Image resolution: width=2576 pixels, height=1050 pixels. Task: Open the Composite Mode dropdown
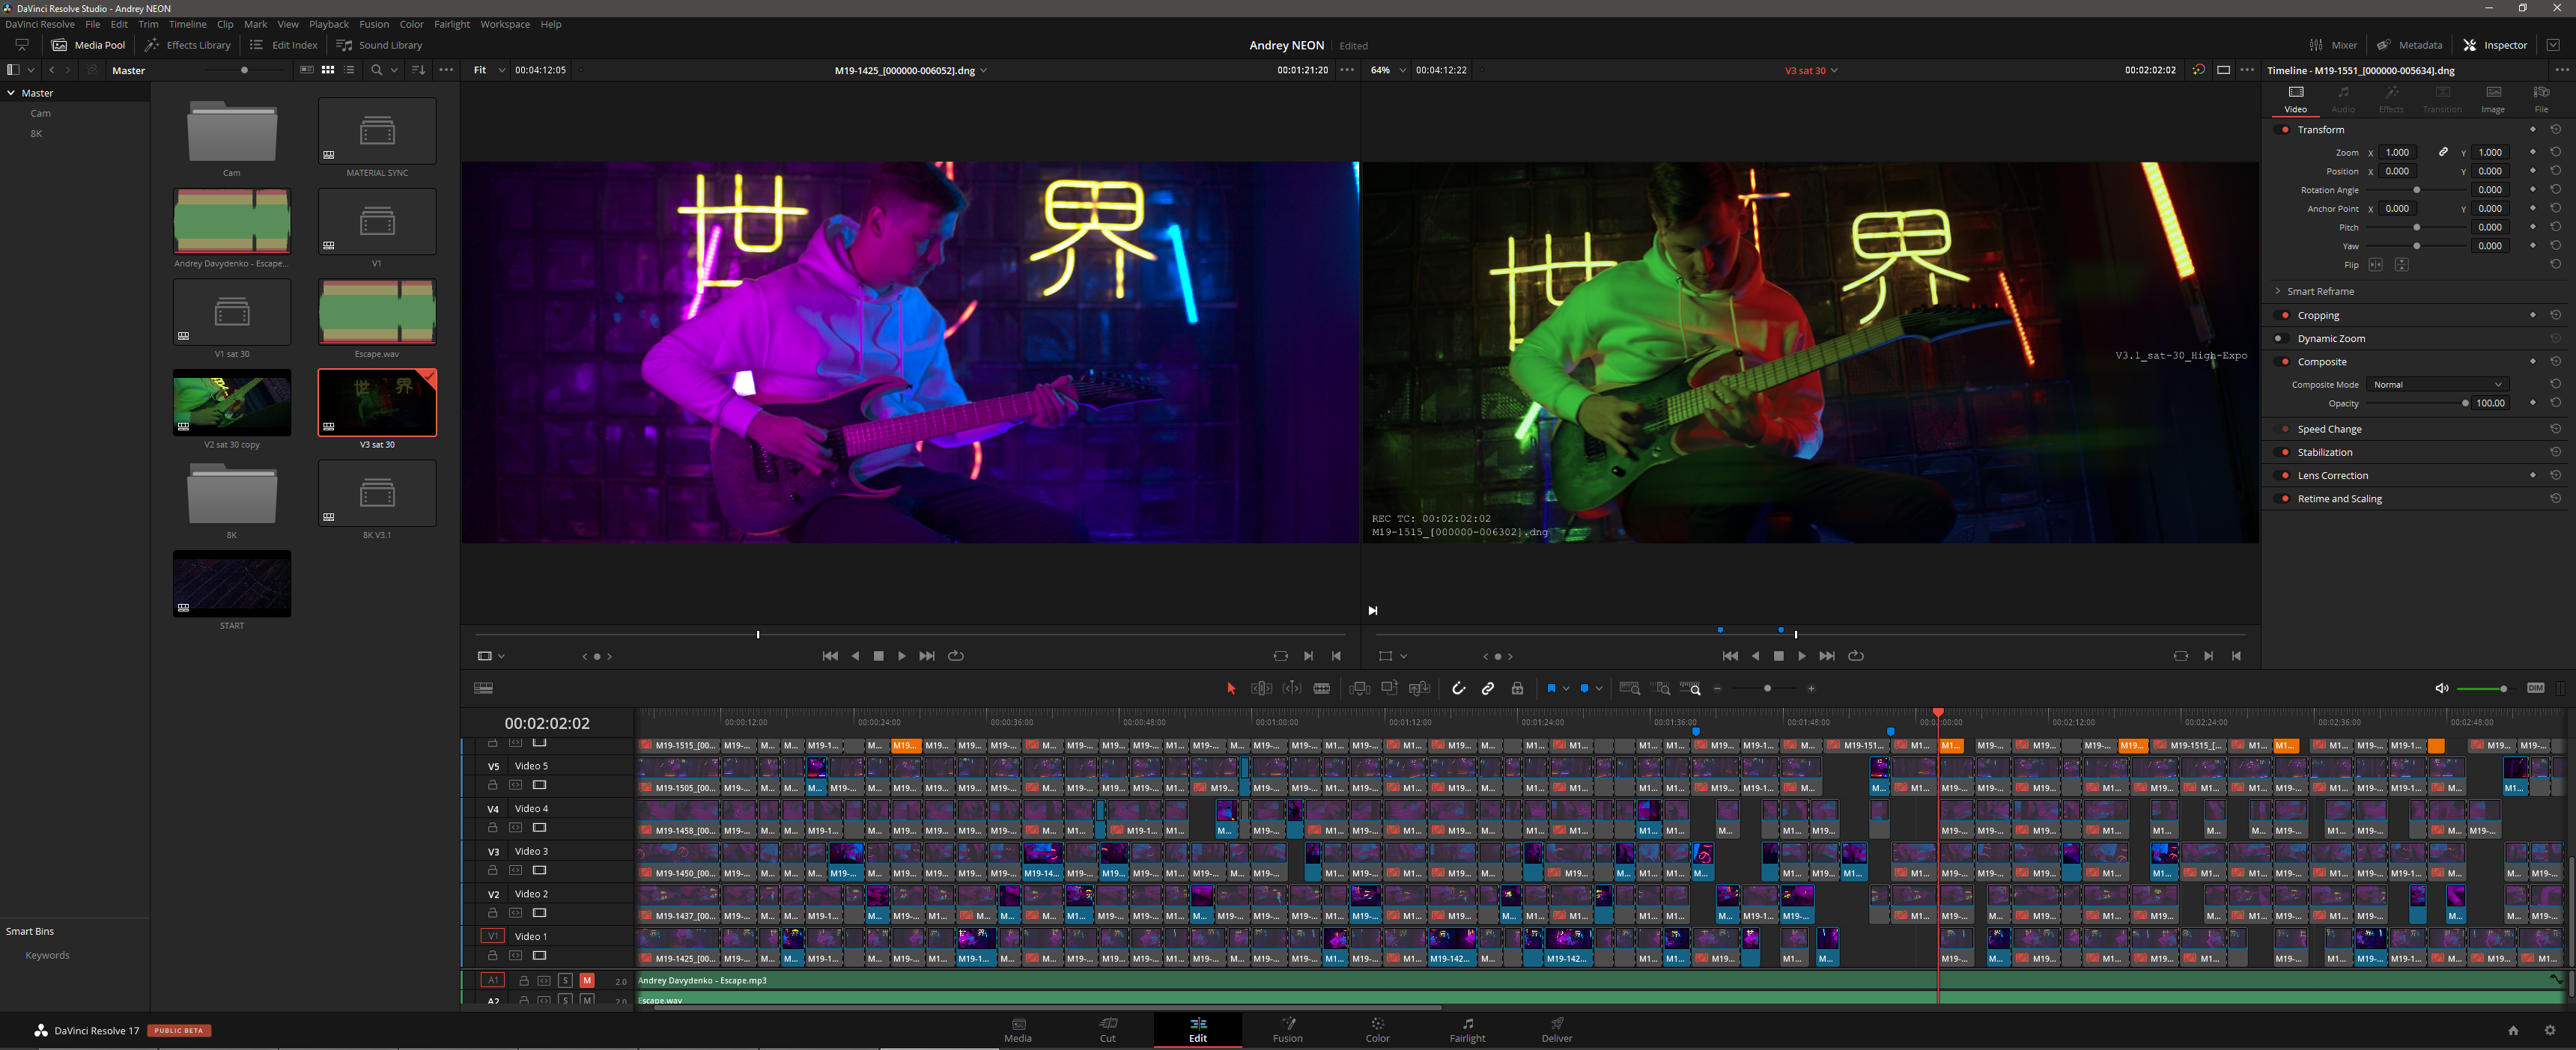point(2436,385)
